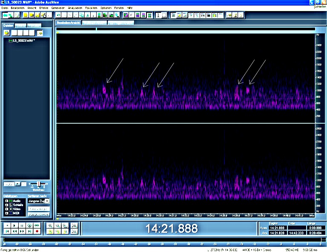Click the yellow Zoom to Selection icon

pyautogui.click(x=50, y=232)
